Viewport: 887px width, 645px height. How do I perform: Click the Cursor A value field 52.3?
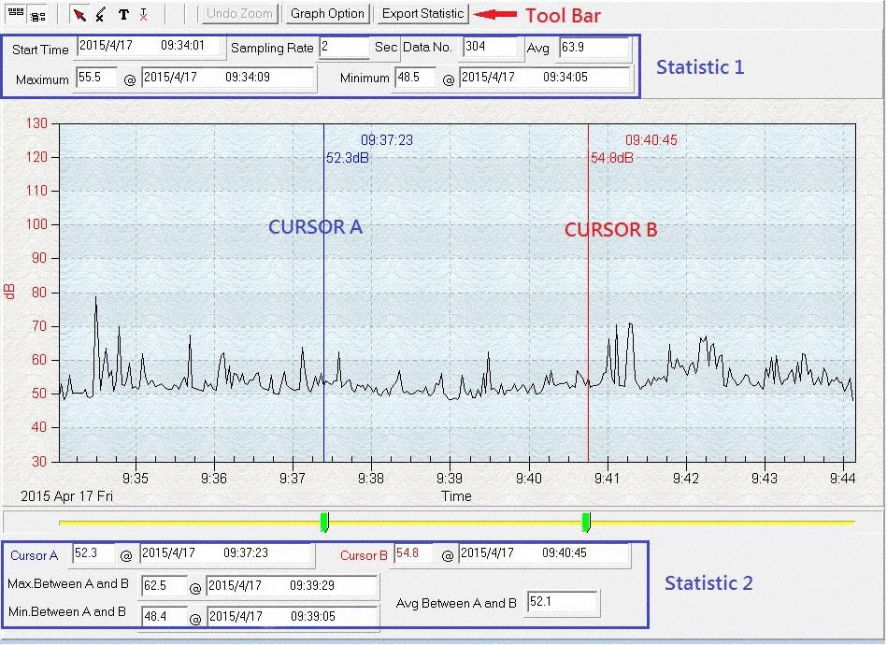click(x=93, y=553)
